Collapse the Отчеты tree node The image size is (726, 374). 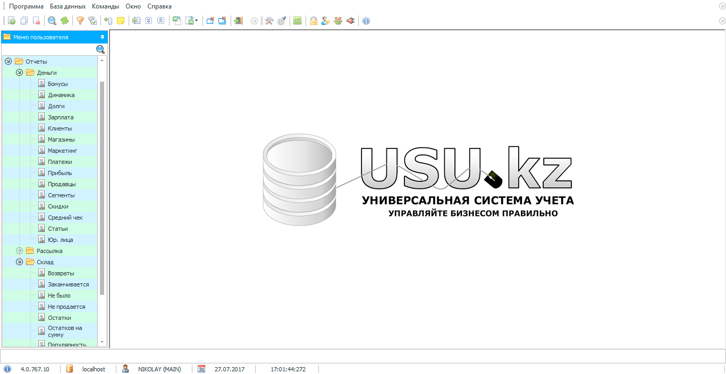coord(8,62)
